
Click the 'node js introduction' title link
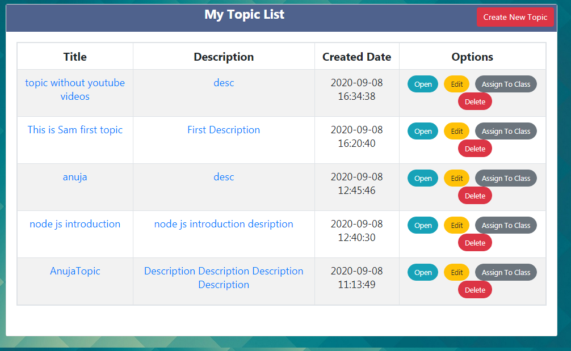pos(75,224)
